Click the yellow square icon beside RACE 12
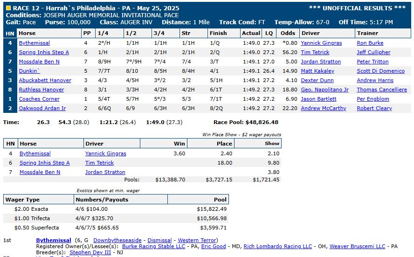 tap(8, 8)
